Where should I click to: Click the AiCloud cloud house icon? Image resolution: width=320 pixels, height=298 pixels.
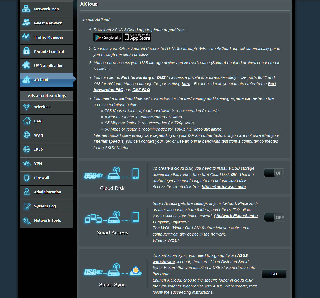26,79
